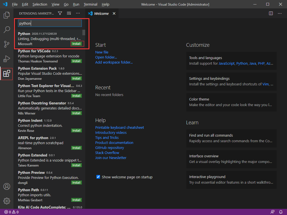Open editor more actions ellipsis
The width and height of the screenshot is (287, 215).
coord(280,13)
